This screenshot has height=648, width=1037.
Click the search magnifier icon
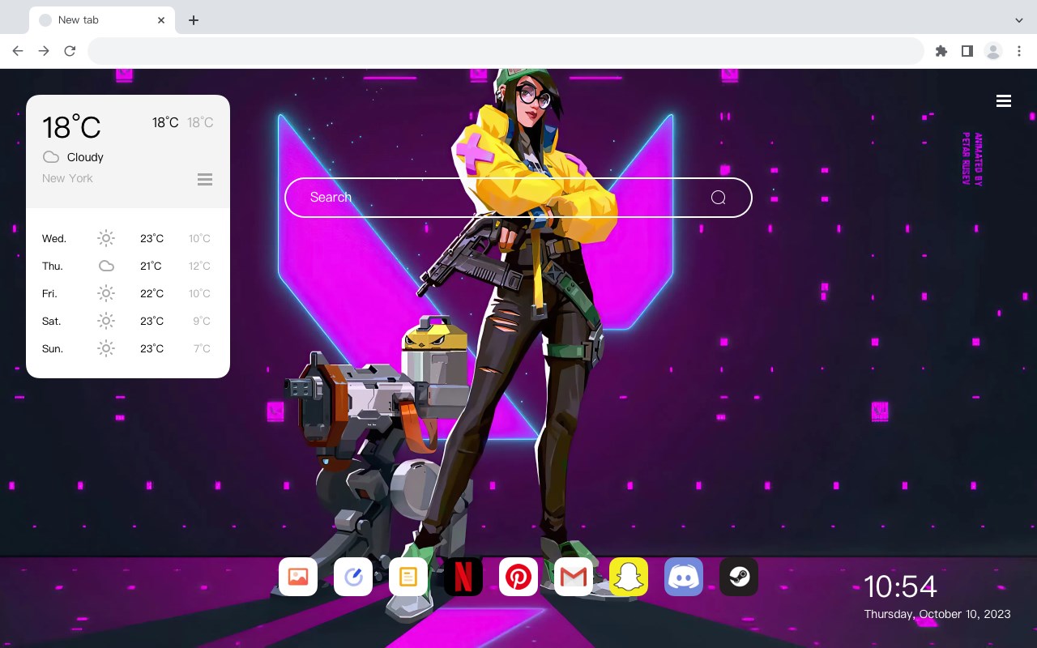[x=719, y=198]
